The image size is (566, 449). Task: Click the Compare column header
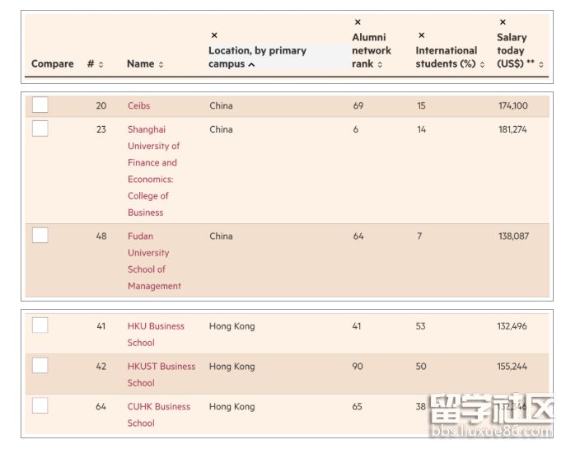52,64
